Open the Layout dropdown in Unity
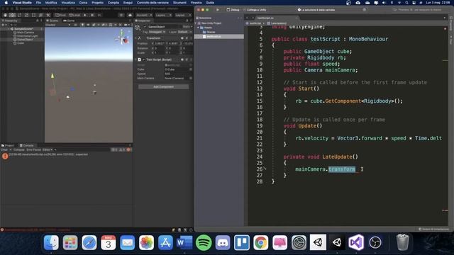The image size is (454, 255). [183, 15]
